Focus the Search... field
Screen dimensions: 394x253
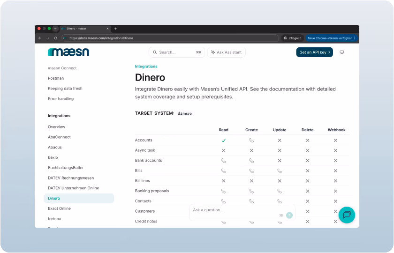point(177,52)
